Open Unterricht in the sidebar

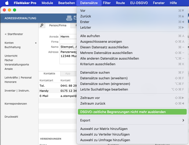(11, 56)
